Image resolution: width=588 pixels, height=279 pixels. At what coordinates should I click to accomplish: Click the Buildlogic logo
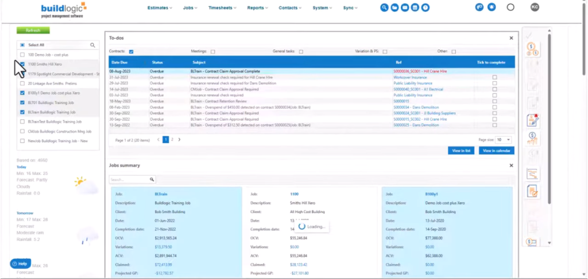[63, 10]
